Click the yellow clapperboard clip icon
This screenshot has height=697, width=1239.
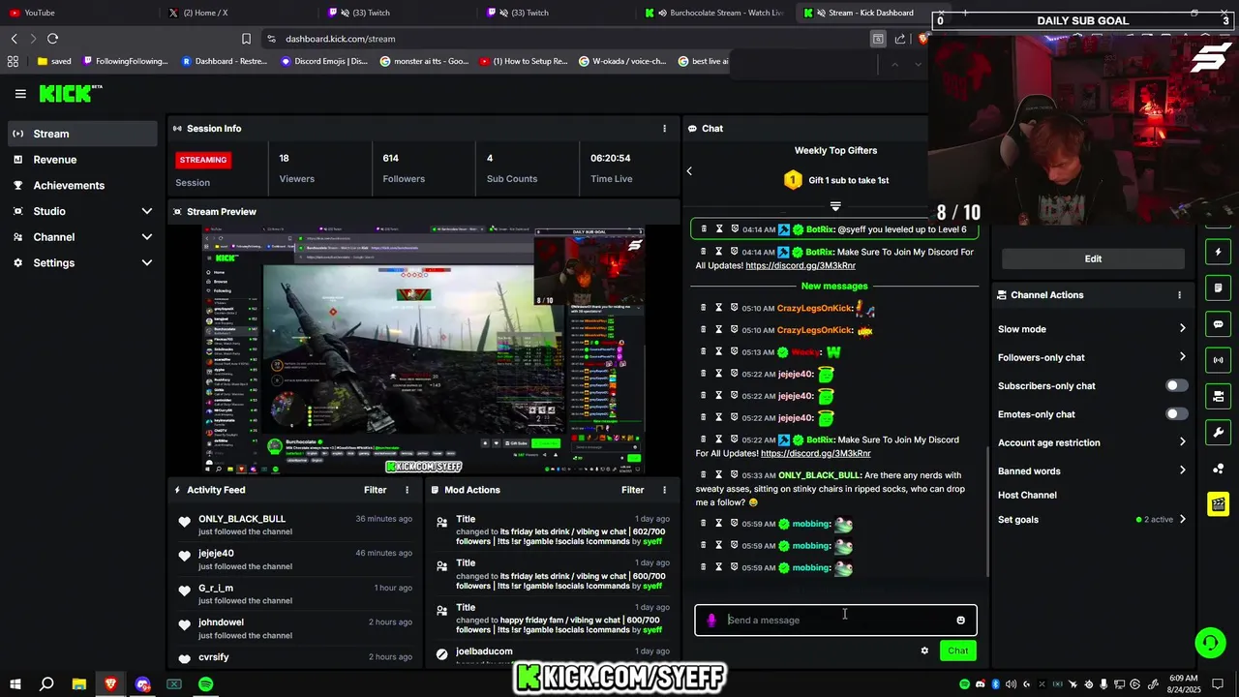click(x=1219, y=504)
